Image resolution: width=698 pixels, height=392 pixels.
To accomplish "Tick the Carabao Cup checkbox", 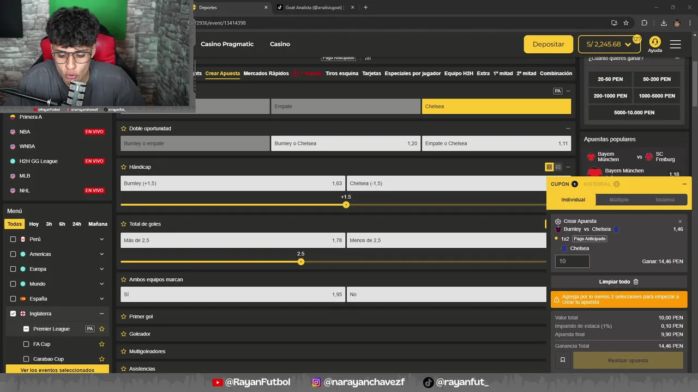I will (x=26, y=359).
